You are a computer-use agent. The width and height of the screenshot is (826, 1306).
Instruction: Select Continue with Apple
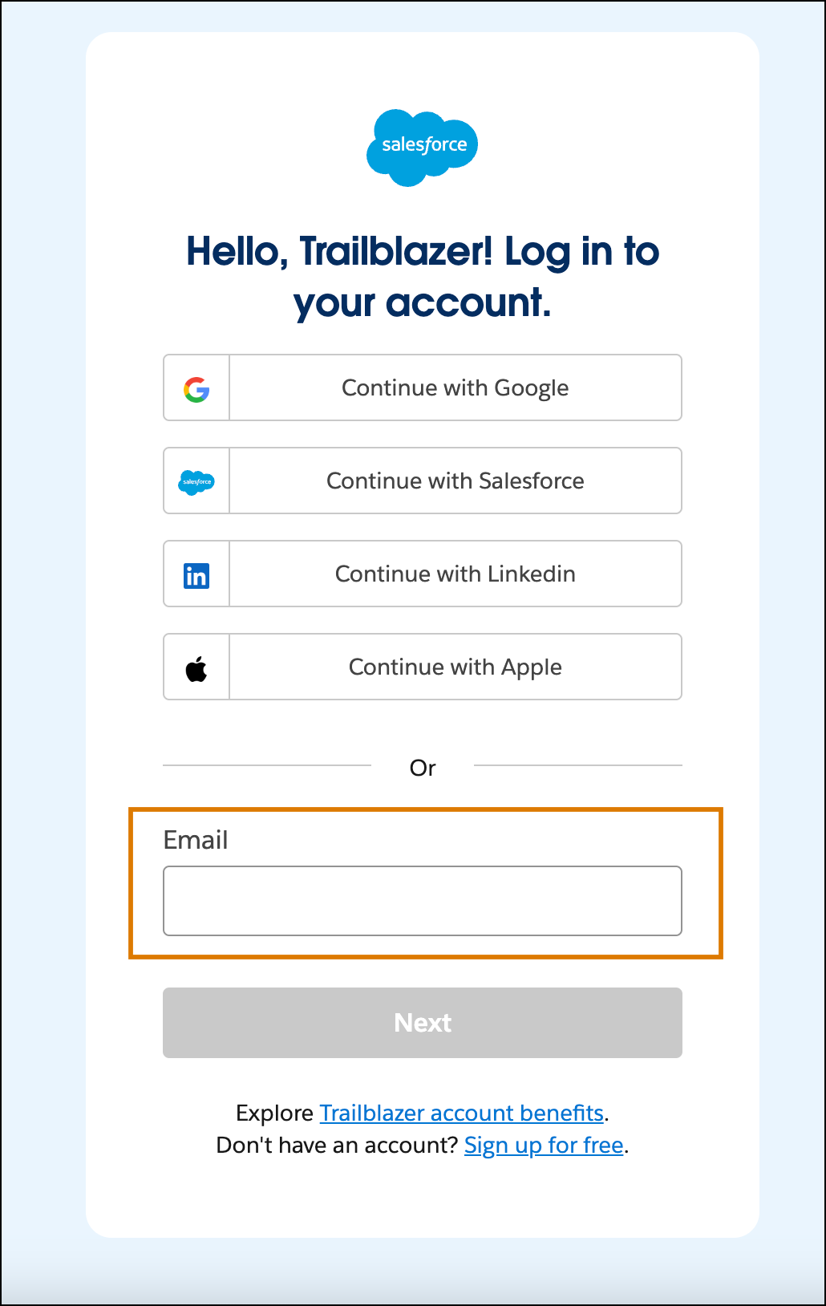(455, 667)
